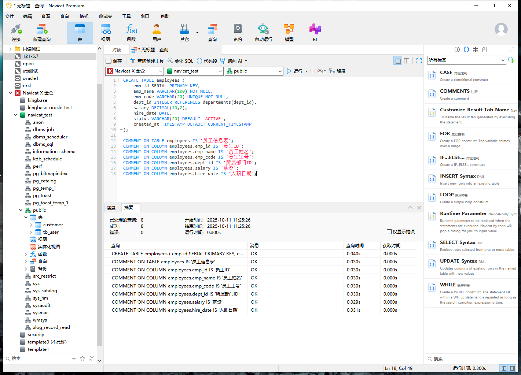
Task: Open the 询问 AI dropdown arrow
Action: point(246,61)
